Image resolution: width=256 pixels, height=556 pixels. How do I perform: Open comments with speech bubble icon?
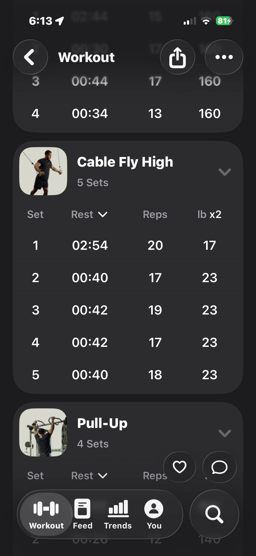point(219,467)
